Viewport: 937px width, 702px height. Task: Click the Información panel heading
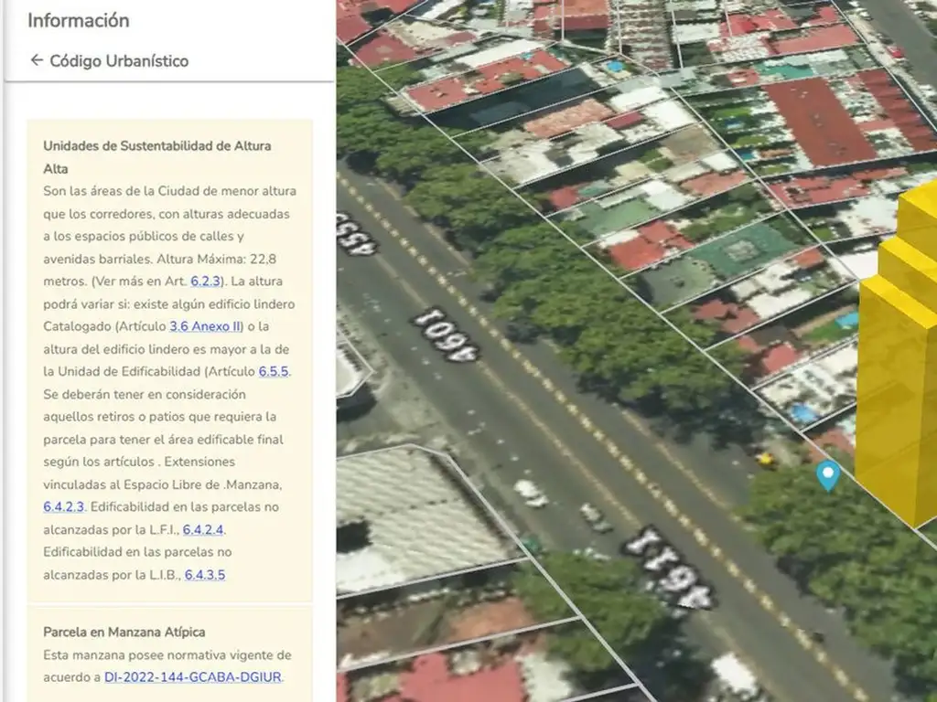(78, 20)
